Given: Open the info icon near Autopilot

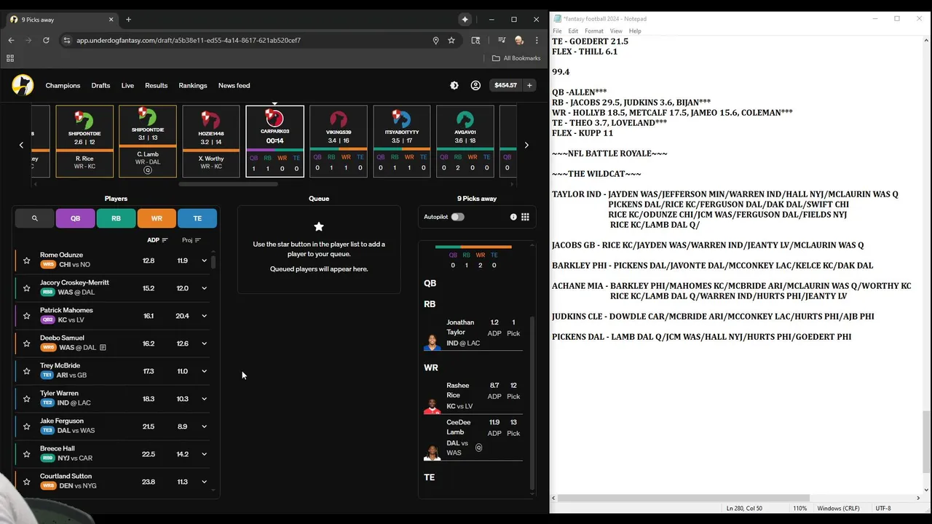Looking at the screenshot, I should click(513, 217).
